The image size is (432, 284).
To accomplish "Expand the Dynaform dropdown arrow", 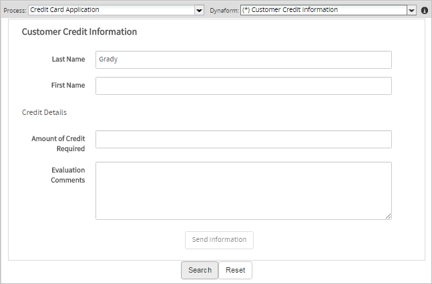I will 412,11.
